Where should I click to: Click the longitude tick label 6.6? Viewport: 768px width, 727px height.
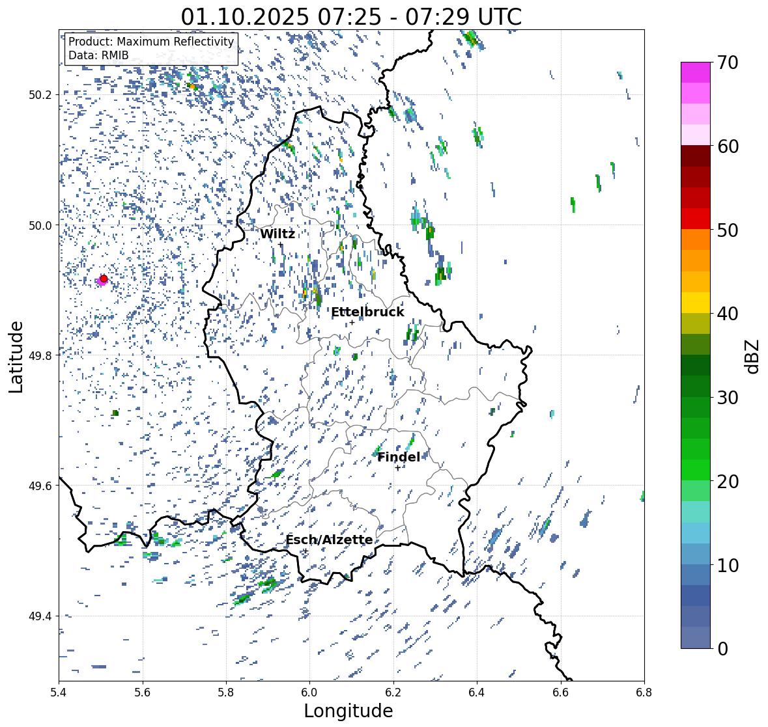(560, 693)
